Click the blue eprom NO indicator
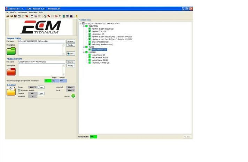Image resolution: width=248 pixels, height=162 pixels. click(x=63, y=81)
